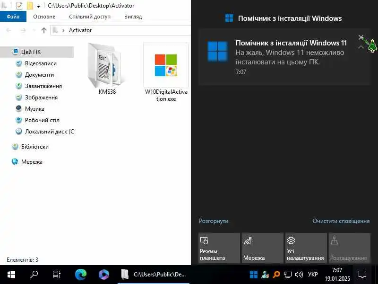Open Завантаження in the navigation pane
This screenshot has width=378, height=284.
pos(43,86)
